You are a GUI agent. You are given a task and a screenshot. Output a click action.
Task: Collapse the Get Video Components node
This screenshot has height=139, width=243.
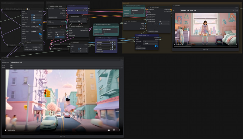coord(124,21)
